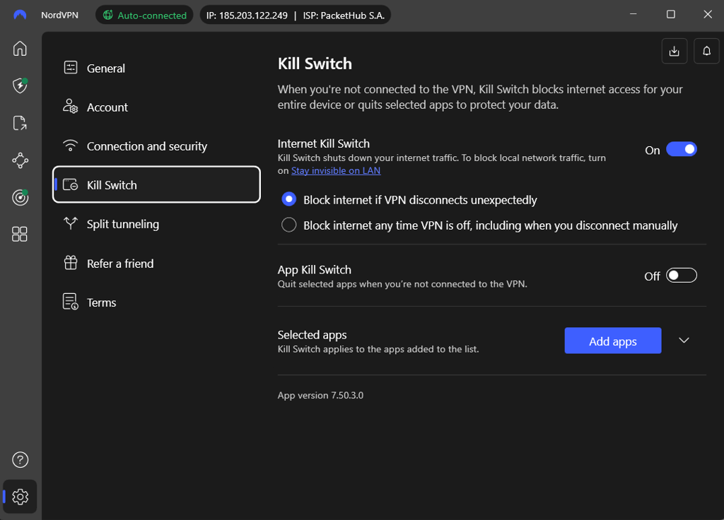Select the Kill Switch menu item
Screen dimensions: 724x520
coord(156,184)
